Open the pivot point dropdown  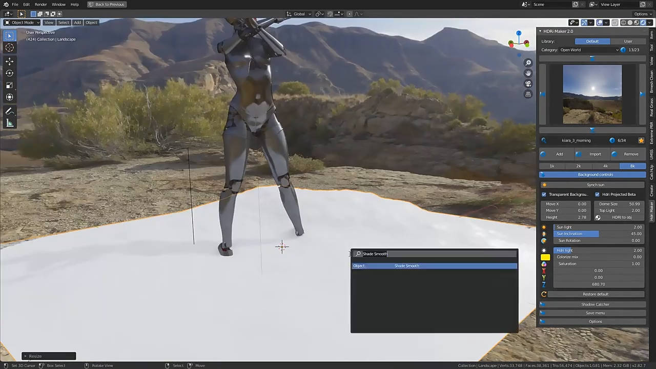point(319,14)
